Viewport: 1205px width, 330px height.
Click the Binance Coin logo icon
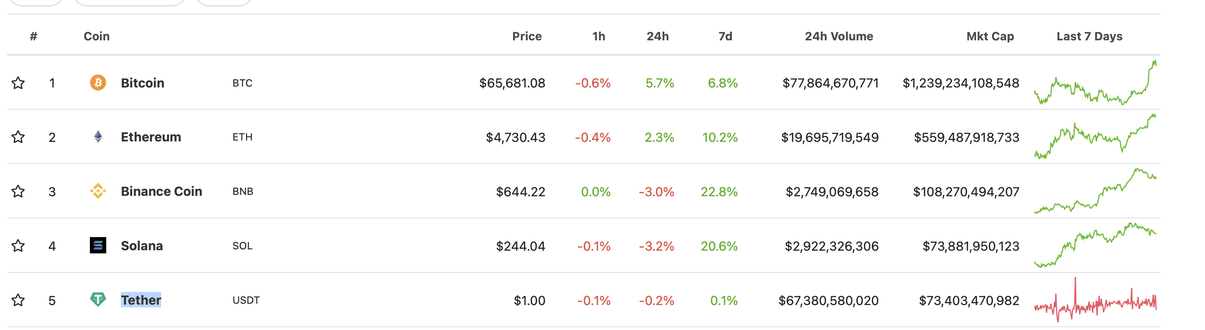[98, 191]
